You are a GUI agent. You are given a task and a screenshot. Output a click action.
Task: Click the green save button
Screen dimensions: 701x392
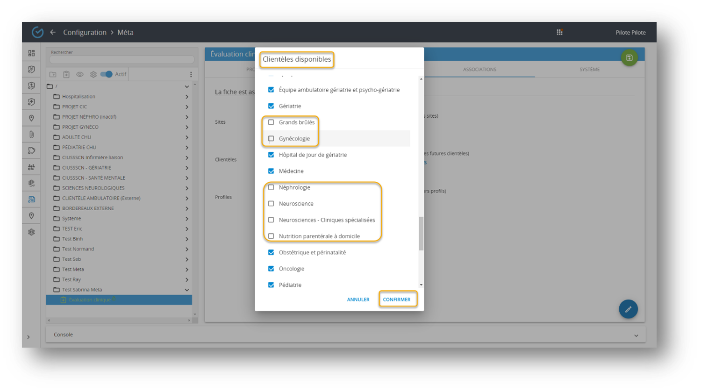coord(629,57)
